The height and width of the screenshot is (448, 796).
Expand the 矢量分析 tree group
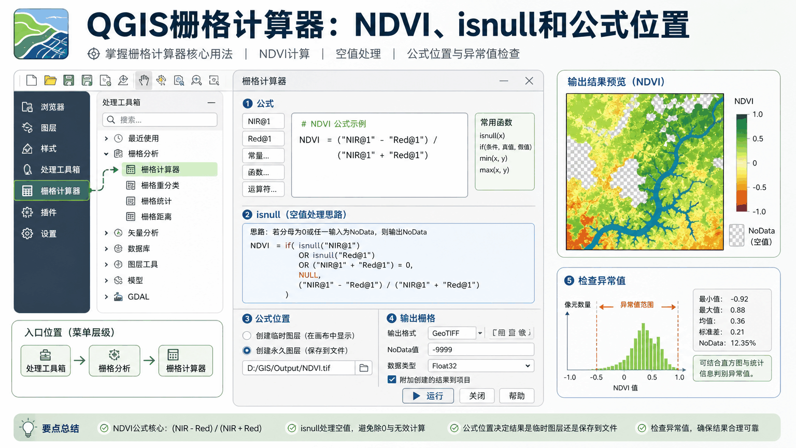click(x=106, y=233)
